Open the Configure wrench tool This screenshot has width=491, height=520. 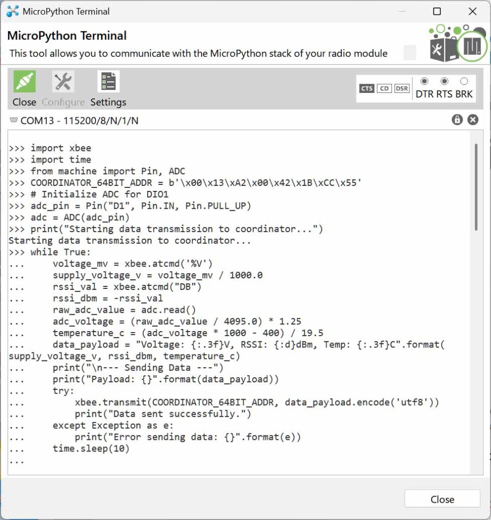[63, 82]
